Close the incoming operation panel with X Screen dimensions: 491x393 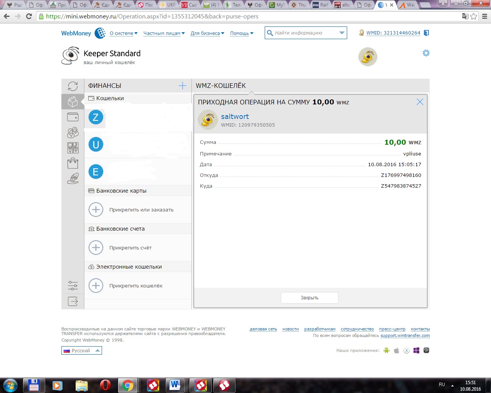click(420, 102)
